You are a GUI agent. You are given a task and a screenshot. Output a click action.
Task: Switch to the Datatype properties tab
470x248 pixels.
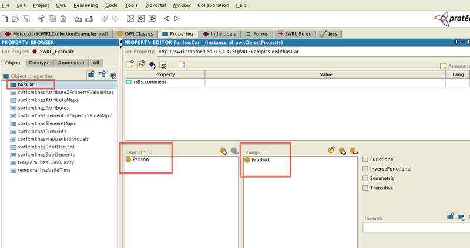pos(39,63)
